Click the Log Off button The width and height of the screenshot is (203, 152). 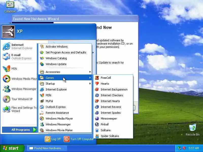pos(53,139)
